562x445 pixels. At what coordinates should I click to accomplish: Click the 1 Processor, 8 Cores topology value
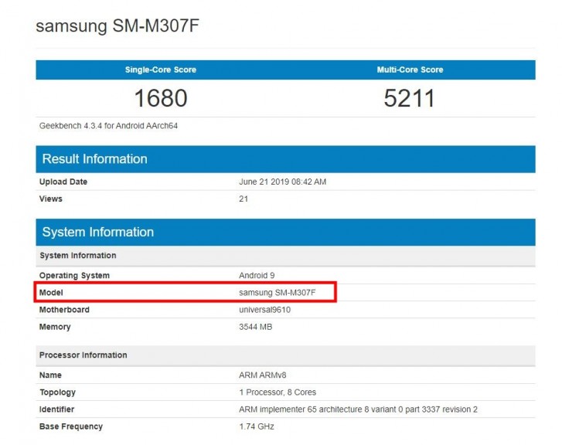278,392
